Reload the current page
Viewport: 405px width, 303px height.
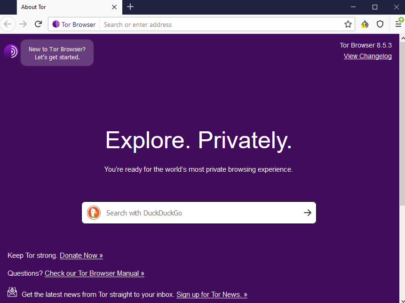(38, 24)
